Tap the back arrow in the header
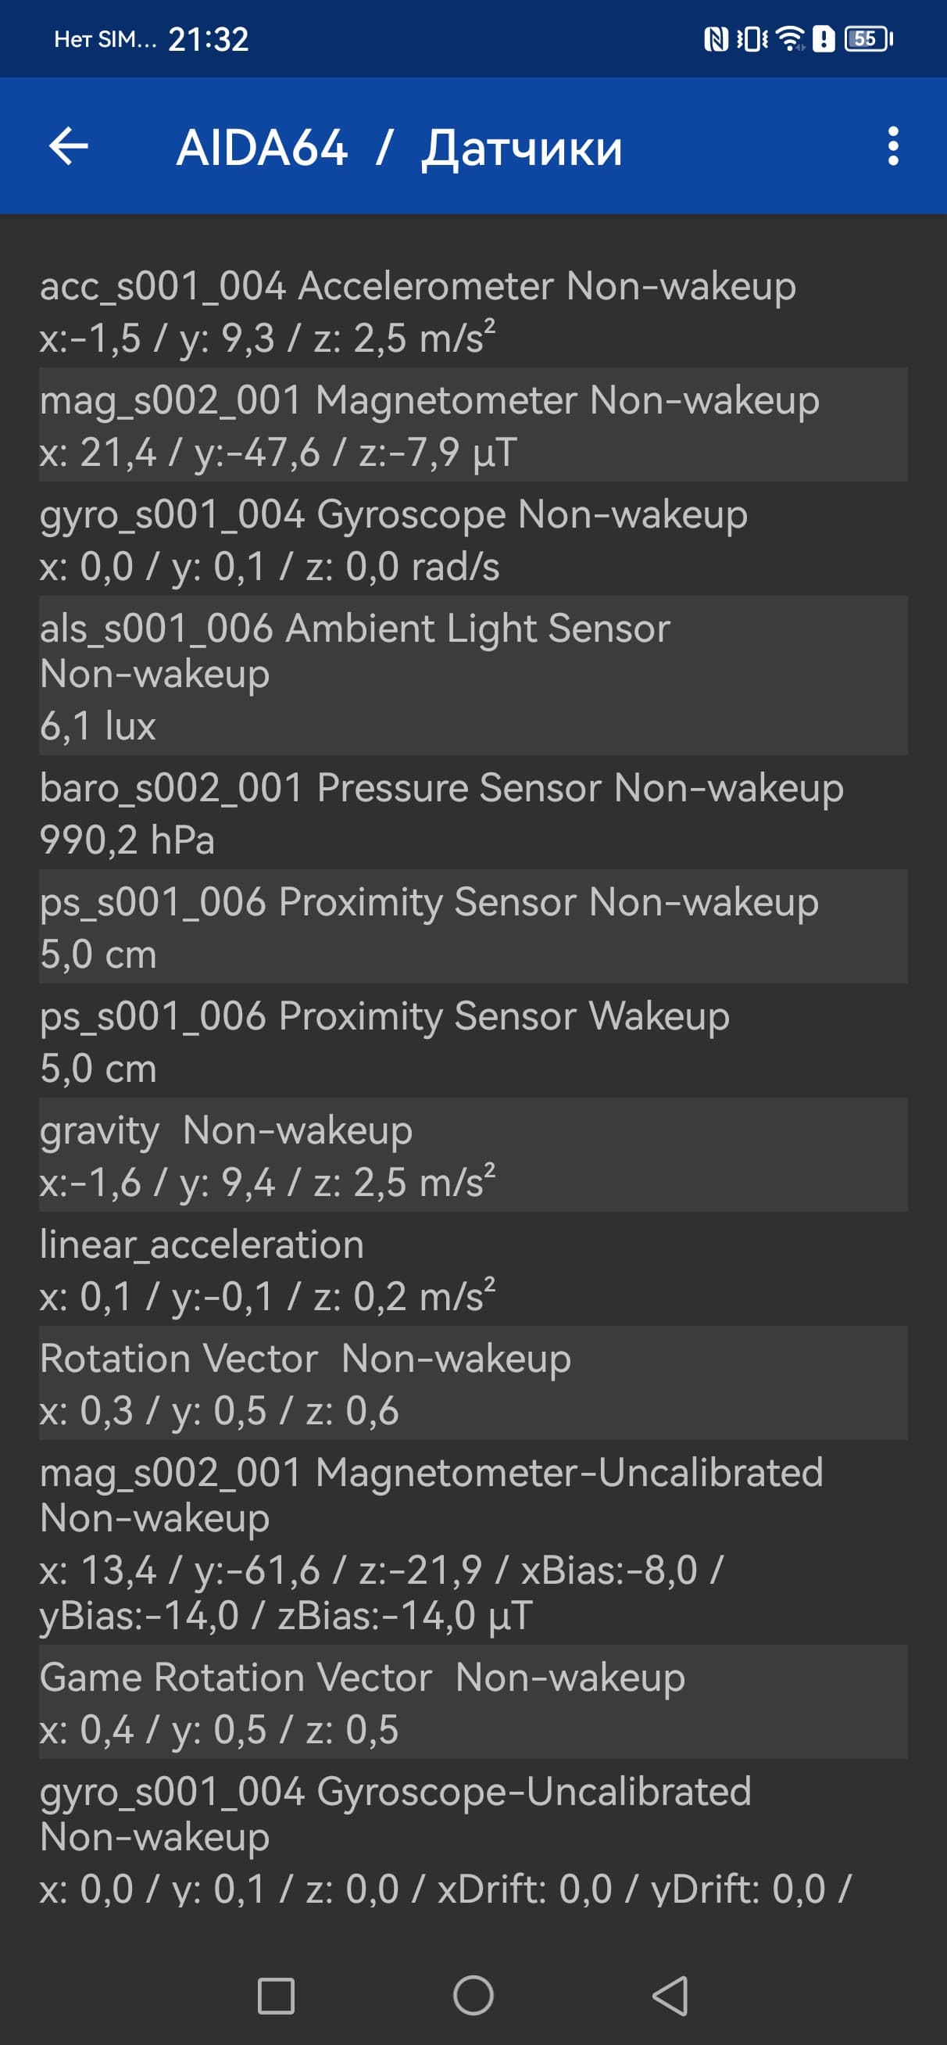This screenshot has width=947, height=2045. point(69,147)
